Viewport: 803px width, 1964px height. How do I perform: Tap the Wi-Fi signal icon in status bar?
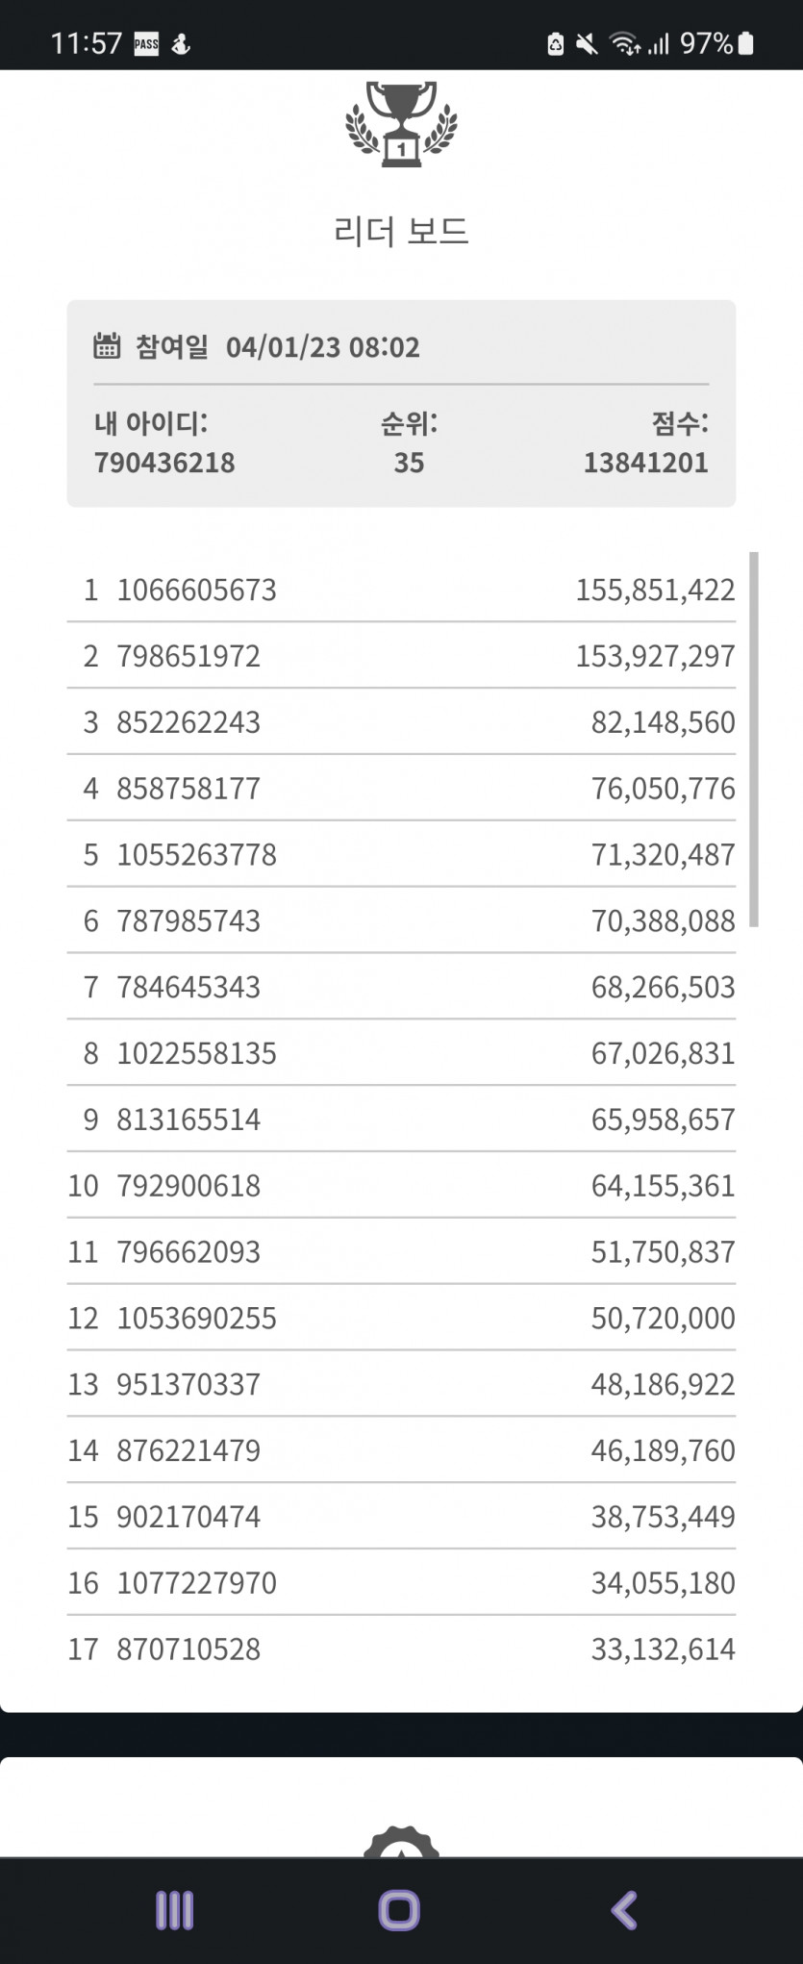625,44
